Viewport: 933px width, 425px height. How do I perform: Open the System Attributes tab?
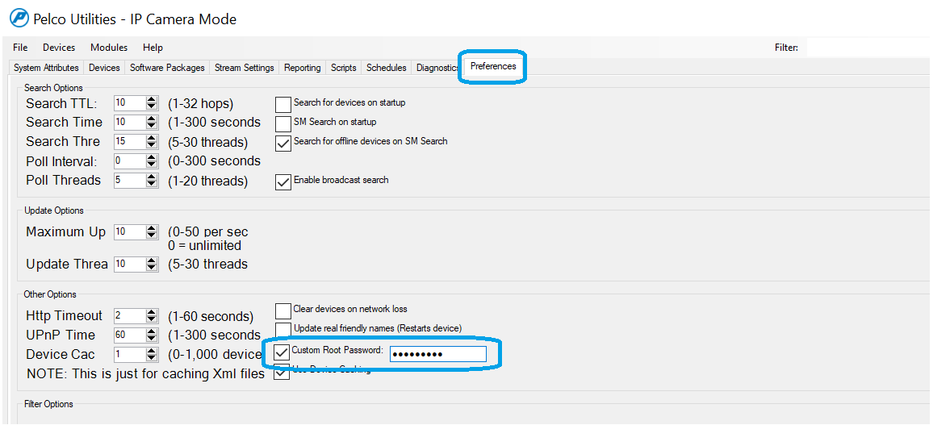pyautogui.click(x=46, y=68)
